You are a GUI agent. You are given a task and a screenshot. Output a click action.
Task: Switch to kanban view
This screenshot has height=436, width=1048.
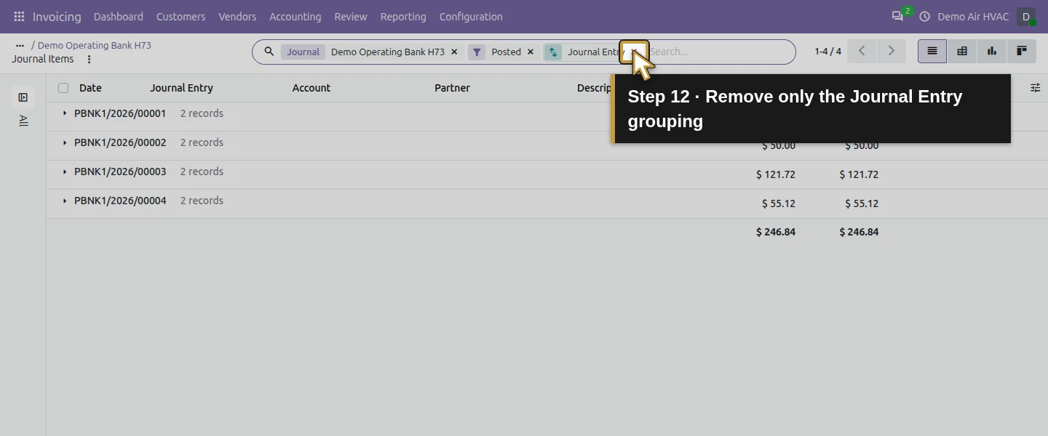[1022, 51]
